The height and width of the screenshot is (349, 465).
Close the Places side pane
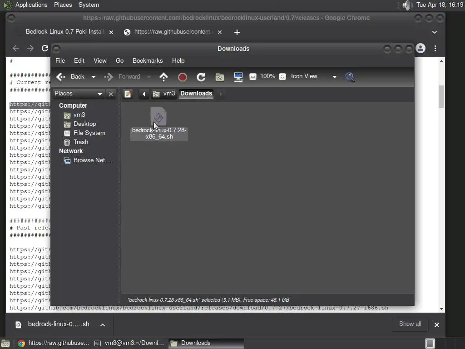(x=111, y=94)
